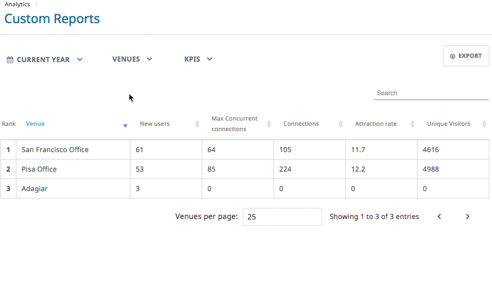Click the Connections column sort arrows
The image size is (492, 308).
click(340, 124)
